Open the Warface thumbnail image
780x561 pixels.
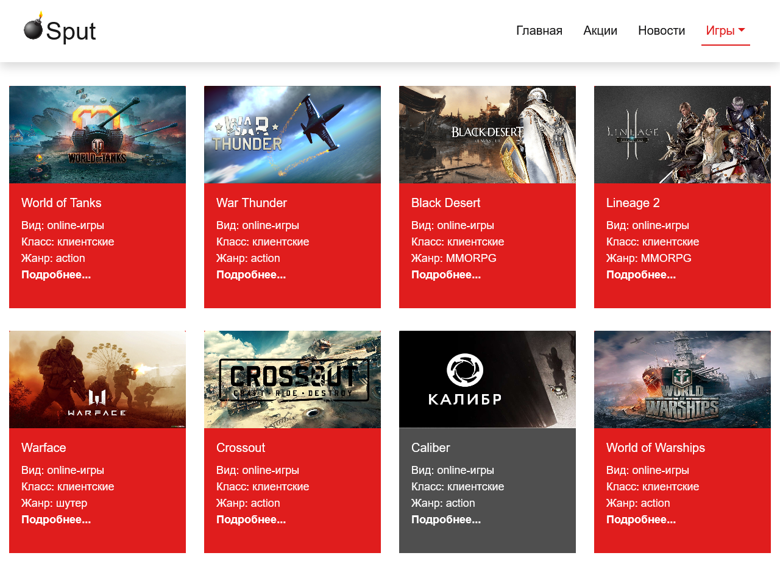[97, 379]
